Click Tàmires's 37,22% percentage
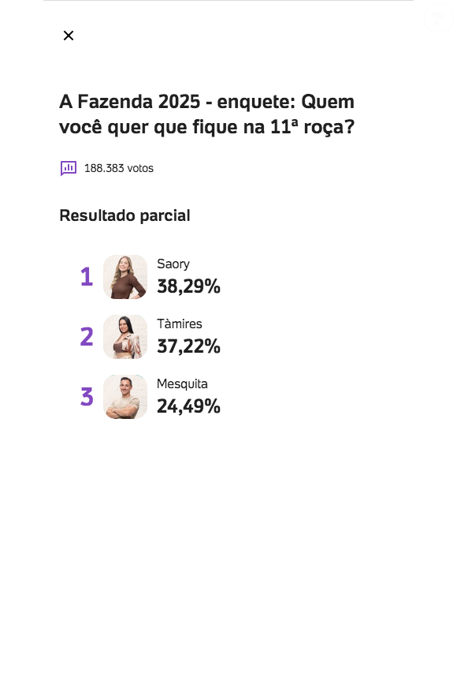This screenshot has width=457, height=677. point(188,346)
